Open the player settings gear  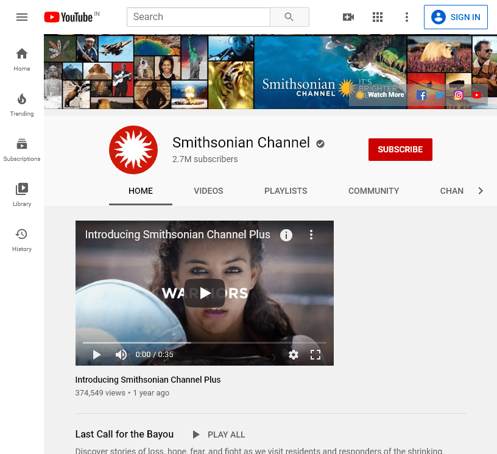tap(294, 355)
